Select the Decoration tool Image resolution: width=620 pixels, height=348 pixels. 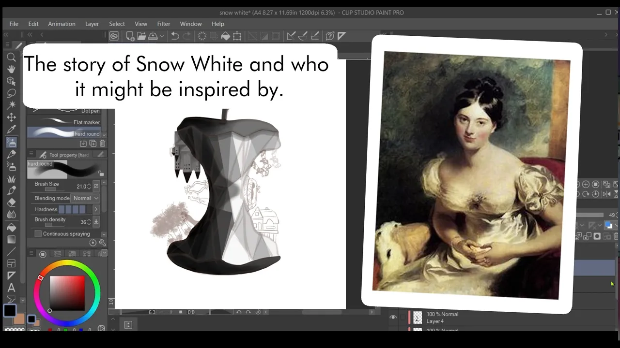pyautogui.click(x=11, y=179)
